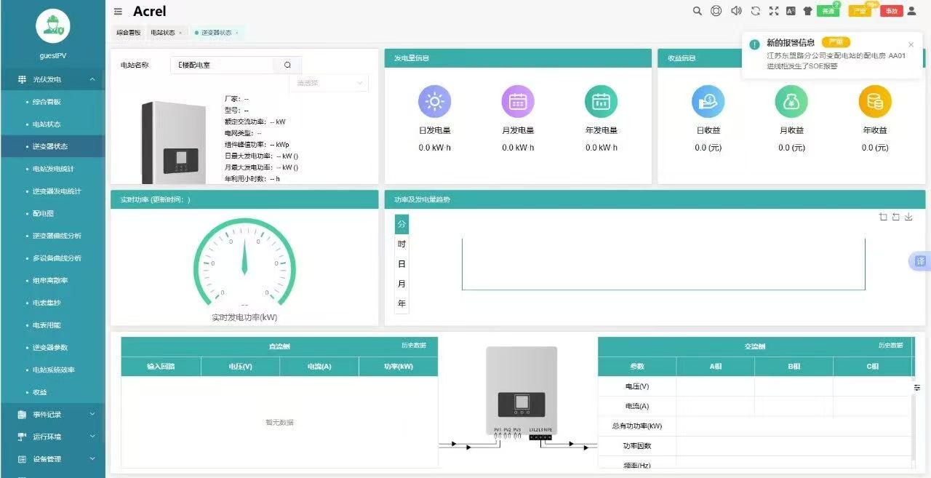This screenshot has height=478, width=931.
Task: Open the user profile icon
Action: (911, 11)
